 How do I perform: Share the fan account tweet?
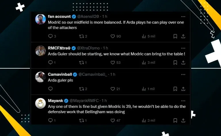(x=183, y=36)
